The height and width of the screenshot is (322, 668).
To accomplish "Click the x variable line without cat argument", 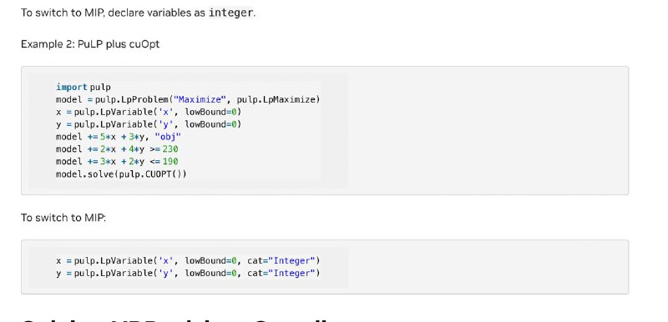I will 149,112.
